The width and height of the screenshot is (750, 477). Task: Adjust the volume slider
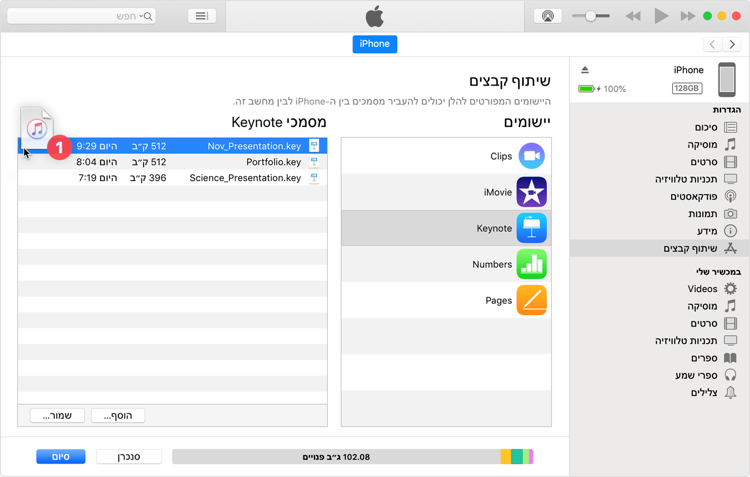(x=590, y=16)
